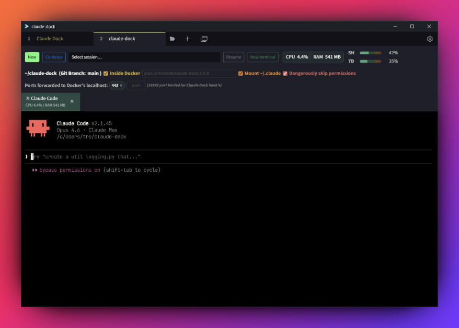This screenshot has width=459, height=328.
Task: Click the CPU 4.4% indicator
Action: (296, 57)
